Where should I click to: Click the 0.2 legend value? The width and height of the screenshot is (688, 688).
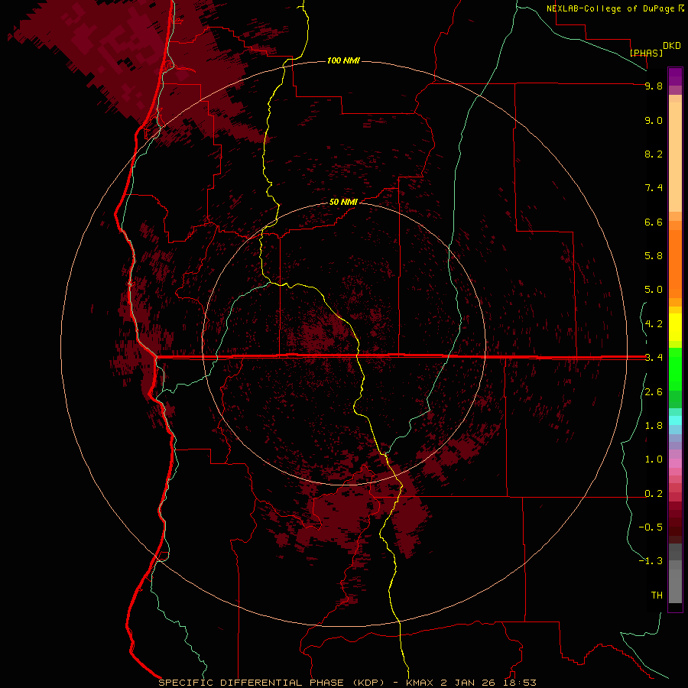coord(654,494)
